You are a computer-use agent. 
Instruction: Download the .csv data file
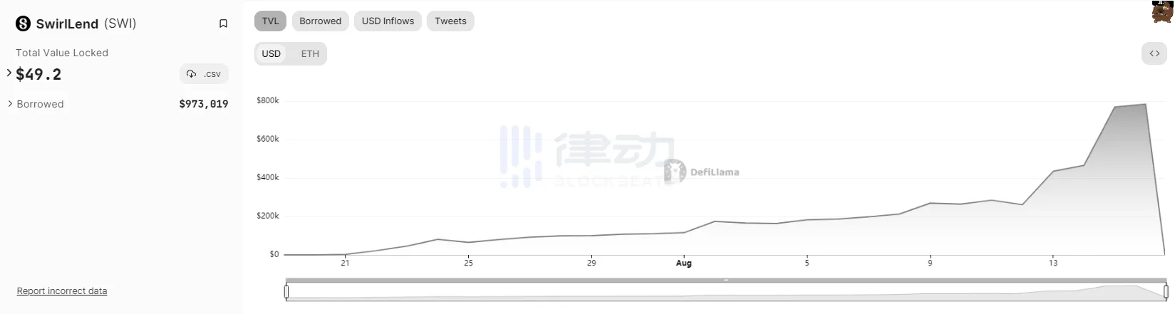205,74
